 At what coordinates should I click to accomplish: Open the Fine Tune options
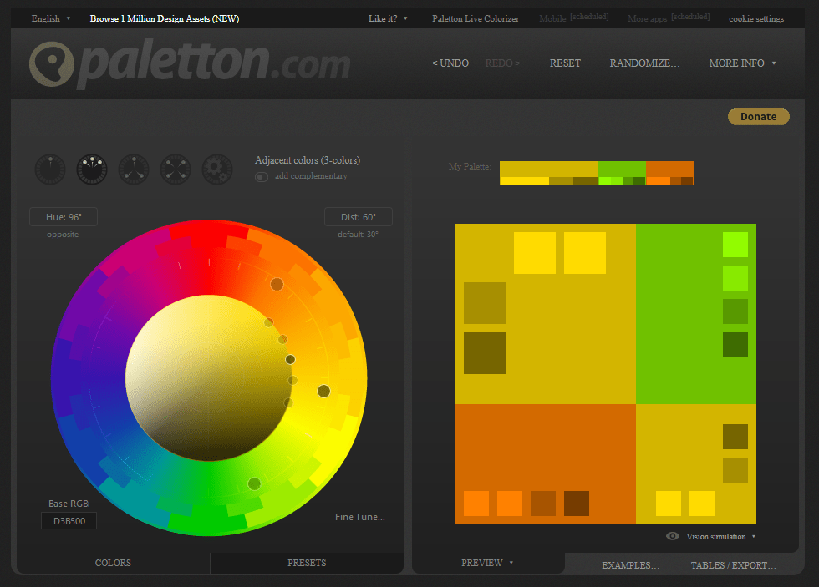pos(360,517)
